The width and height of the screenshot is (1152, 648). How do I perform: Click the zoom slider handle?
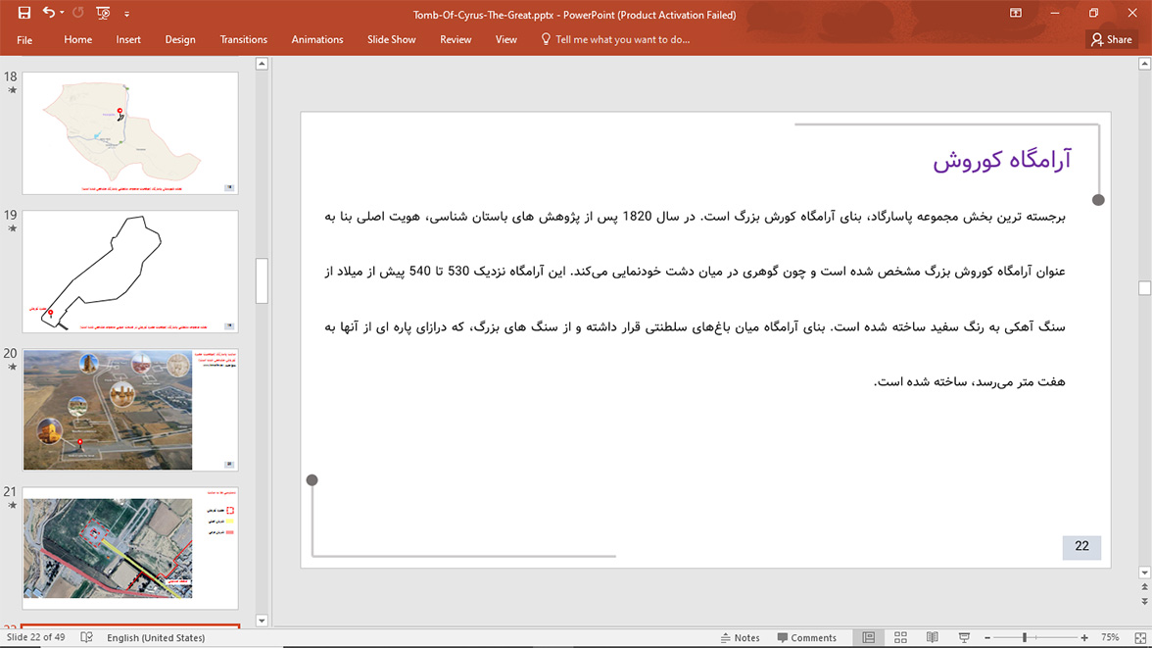(x=1025, y=637)
